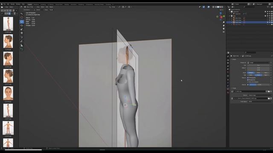The image size is (273, 153).
Task: Select the Annotate tool in viewport toolbar
Action: point(22,41)
